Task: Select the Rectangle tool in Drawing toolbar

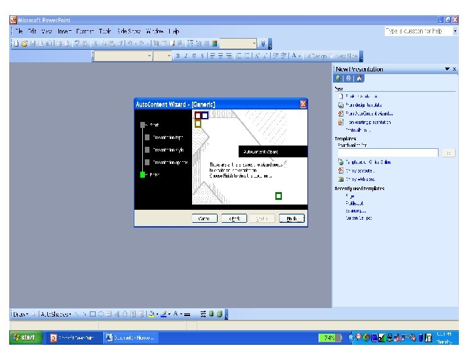Action: [92, 315]
